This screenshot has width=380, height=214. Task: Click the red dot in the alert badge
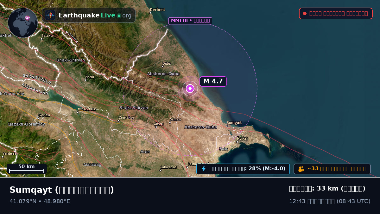point(305,13)
